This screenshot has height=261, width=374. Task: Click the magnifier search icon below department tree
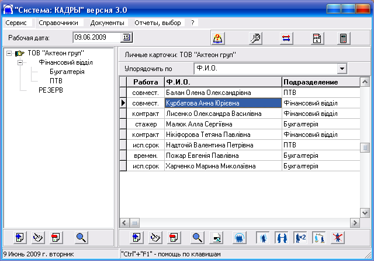point(81,237)
